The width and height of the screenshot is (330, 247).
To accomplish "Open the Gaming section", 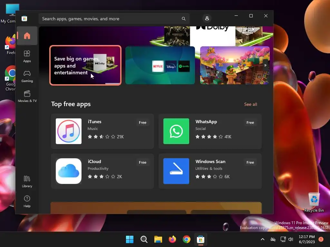I will click(x=27, y=76).
